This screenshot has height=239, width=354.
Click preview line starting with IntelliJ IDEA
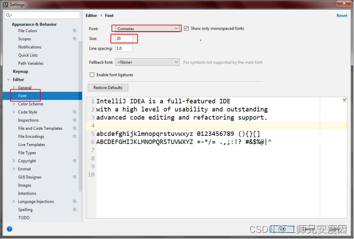[163, 101]
